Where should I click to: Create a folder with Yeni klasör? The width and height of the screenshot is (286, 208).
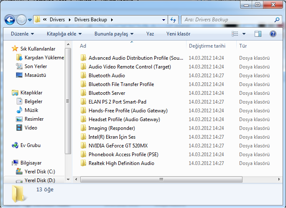tap(178, 34)
